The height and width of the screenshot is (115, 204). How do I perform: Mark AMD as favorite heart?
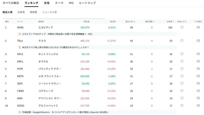182,98
